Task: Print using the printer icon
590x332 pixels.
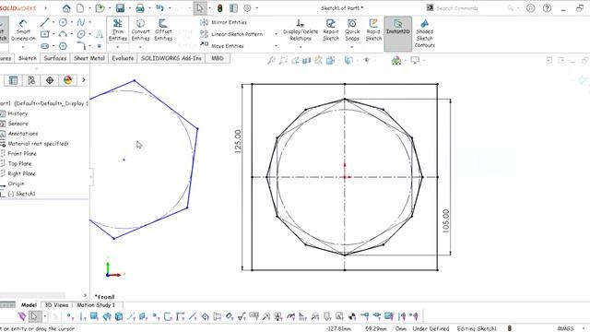Action: pyautogui.click(x=140, y=8)
